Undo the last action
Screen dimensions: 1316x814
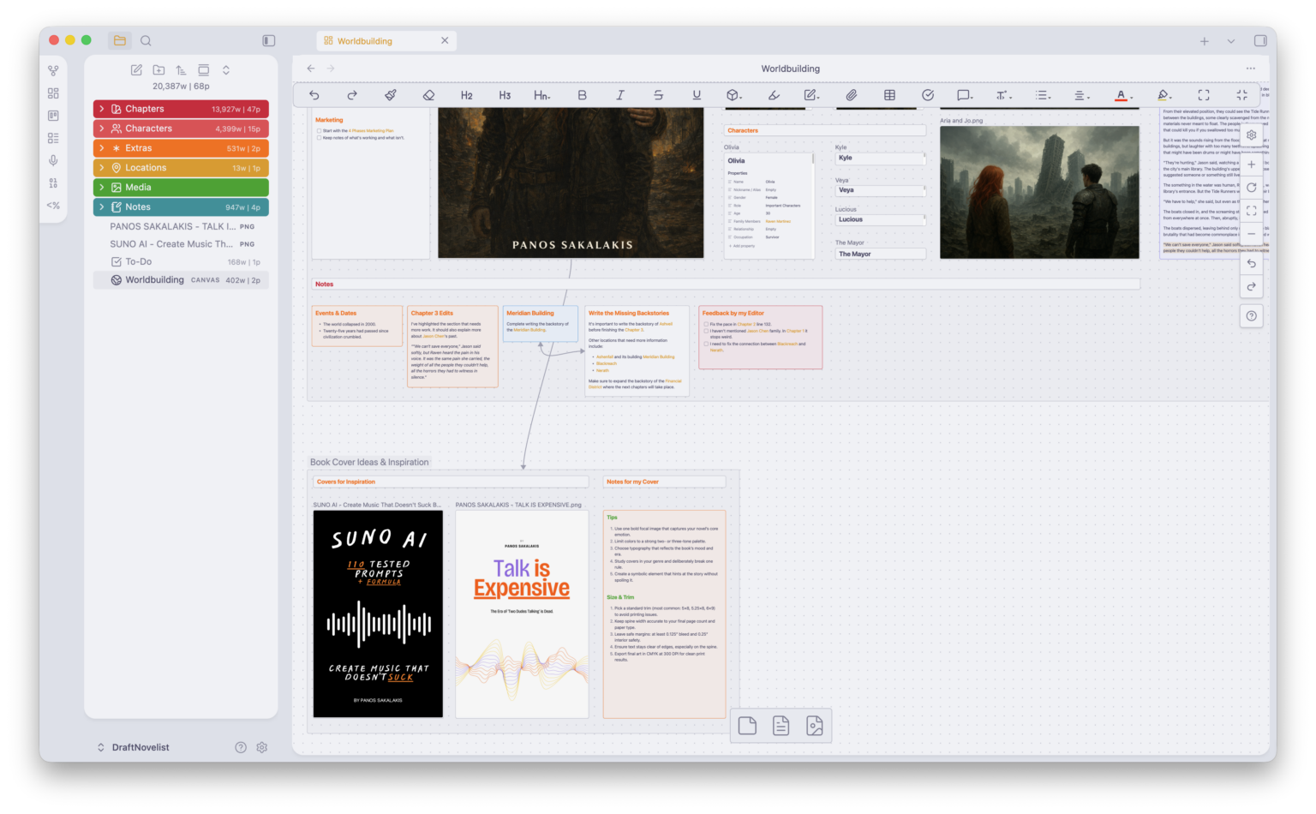314,95
